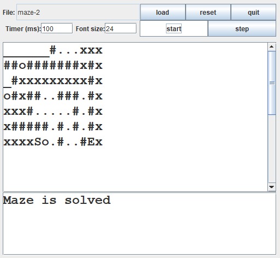Select the Timer (ms) input field
Screen dimensions: 280x258
[x=57, y=28]
